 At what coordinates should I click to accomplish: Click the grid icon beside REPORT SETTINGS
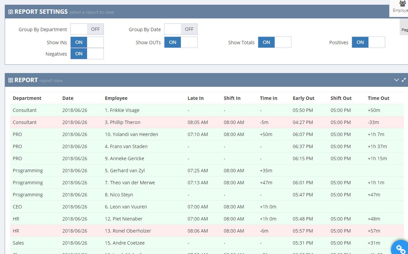pyautogui.click(x=11, y=12)
